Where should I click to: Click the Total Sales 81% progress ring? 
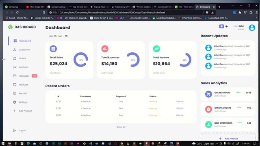[81, 60]
